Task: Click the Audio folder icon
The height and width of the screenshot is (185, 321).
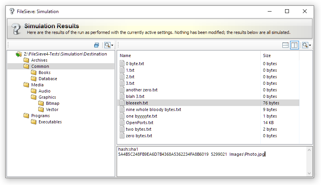Action: [34, 91]
